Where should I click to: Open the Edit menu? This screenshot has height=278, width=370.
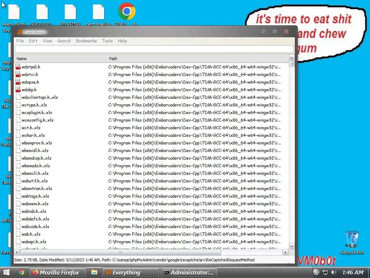click(x=33, y=41)
